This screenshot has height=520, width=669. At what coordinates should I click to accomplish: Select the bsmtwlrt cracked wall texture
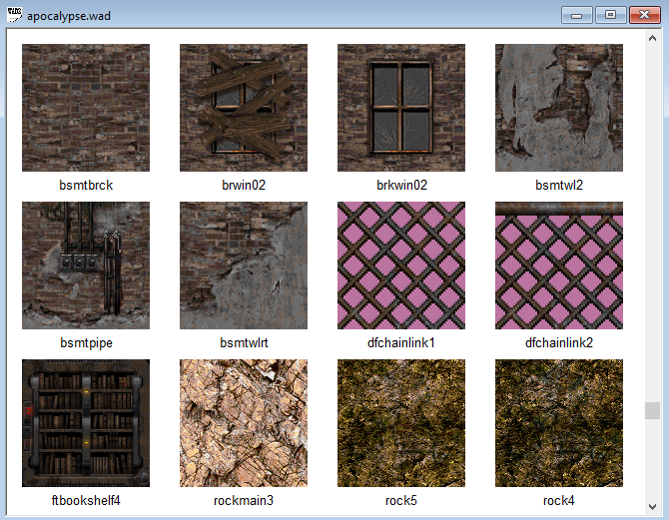[244, 265]
